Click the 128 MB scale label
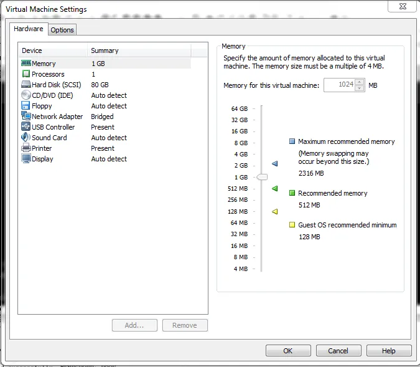The image size is (420, 367). 238,212
